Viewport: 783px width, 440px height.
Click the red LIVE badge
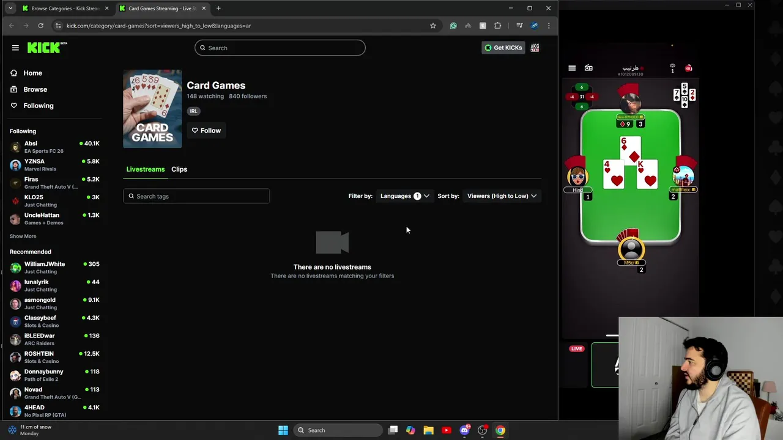576,348
